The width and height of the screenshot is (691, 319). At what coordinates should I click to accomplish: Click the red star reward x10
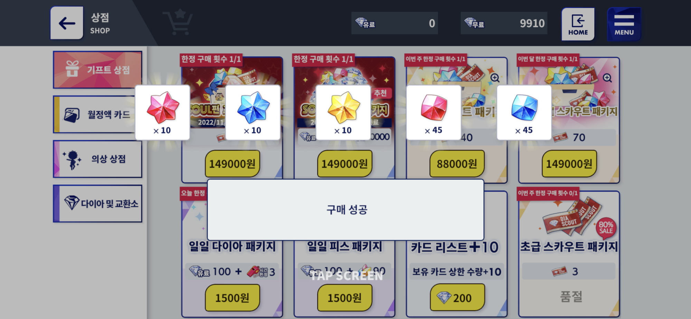[x=162, y=112]
